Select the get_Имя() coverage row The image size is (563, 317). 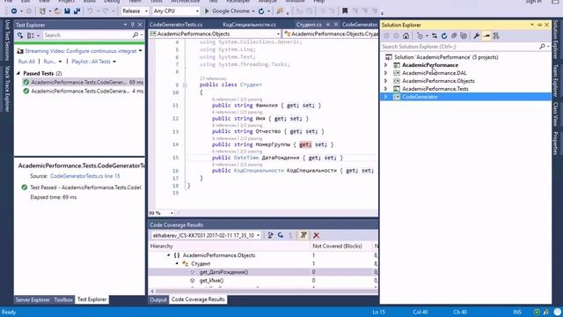pyautogui.click(x=263, y=281)
